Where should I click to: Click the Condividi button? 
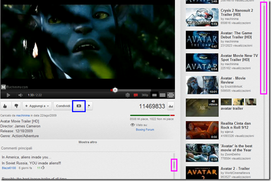(x=63, y=106)
